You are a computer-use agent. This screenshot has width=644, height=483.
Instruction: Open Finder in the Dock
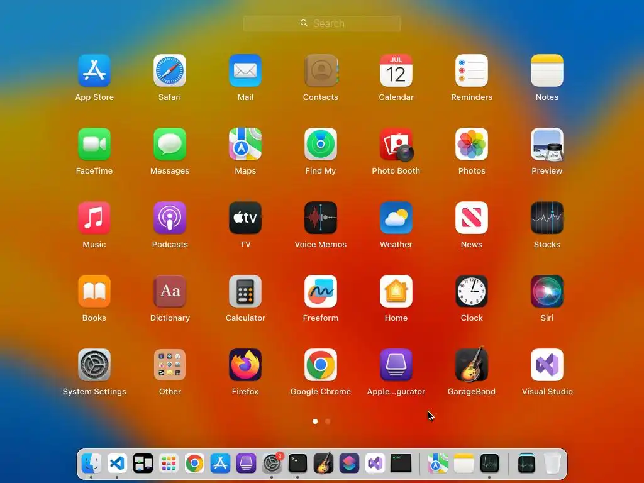[x=91, y=464]
